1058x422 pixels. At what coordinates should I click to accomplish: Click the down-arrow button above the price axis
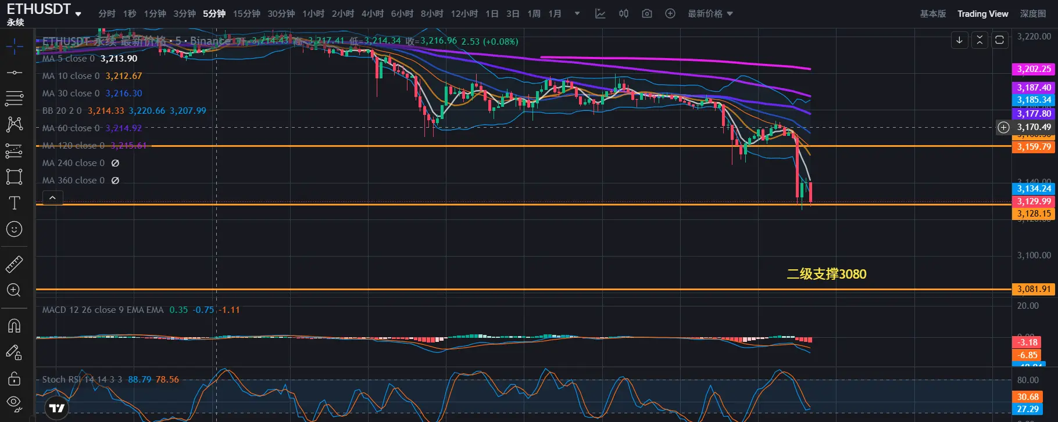(x=959, y=39)
